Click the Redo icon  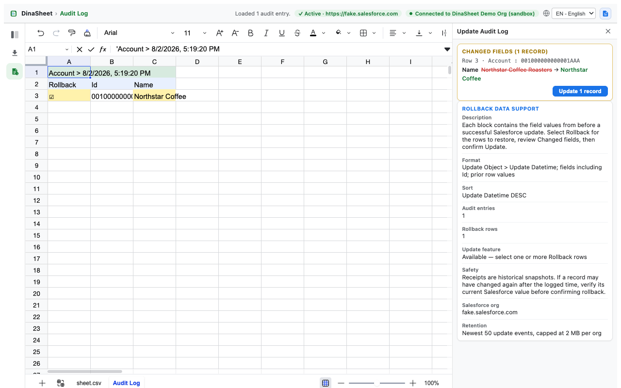pos(56,33)
